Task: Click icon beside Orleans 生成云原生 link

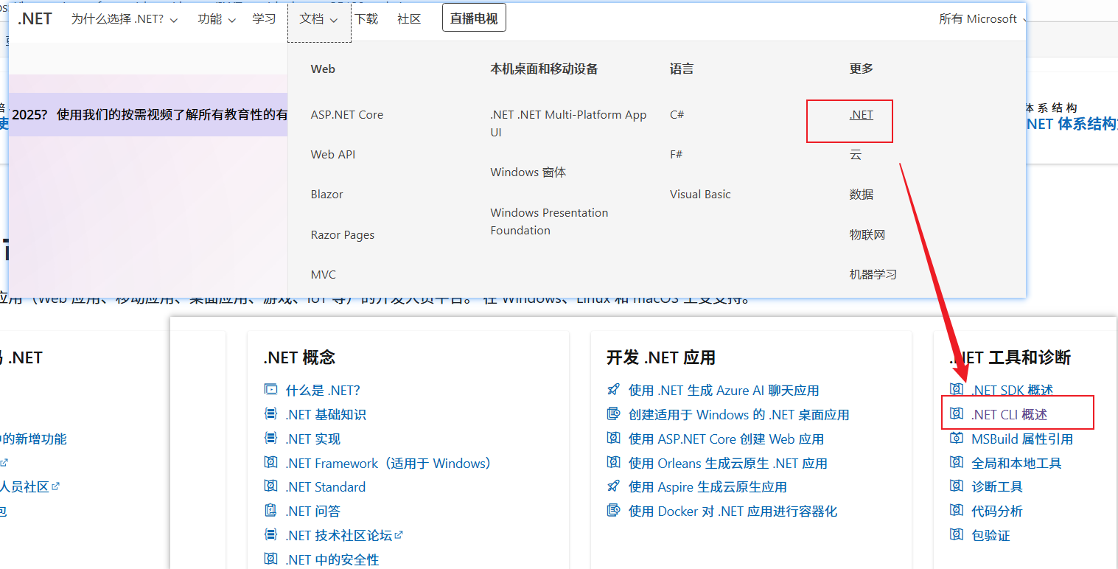Action: pos(613,463)
